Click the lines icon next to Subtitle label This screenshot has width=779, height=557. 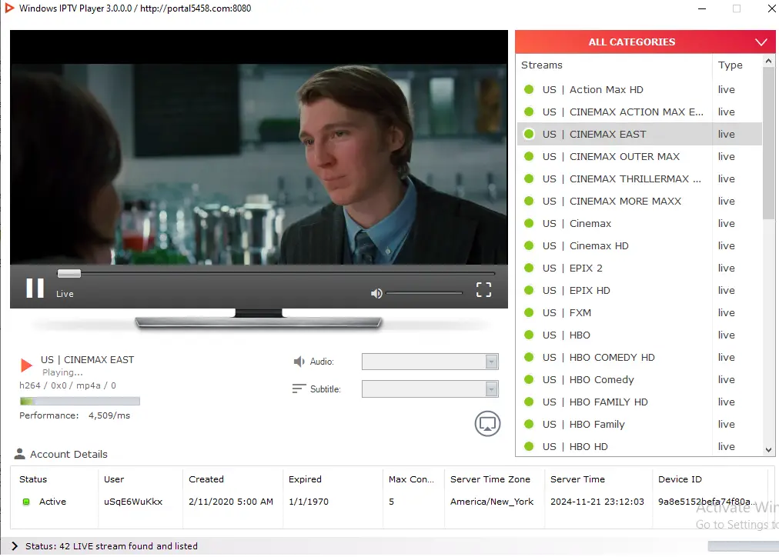[x=299, y=389]
